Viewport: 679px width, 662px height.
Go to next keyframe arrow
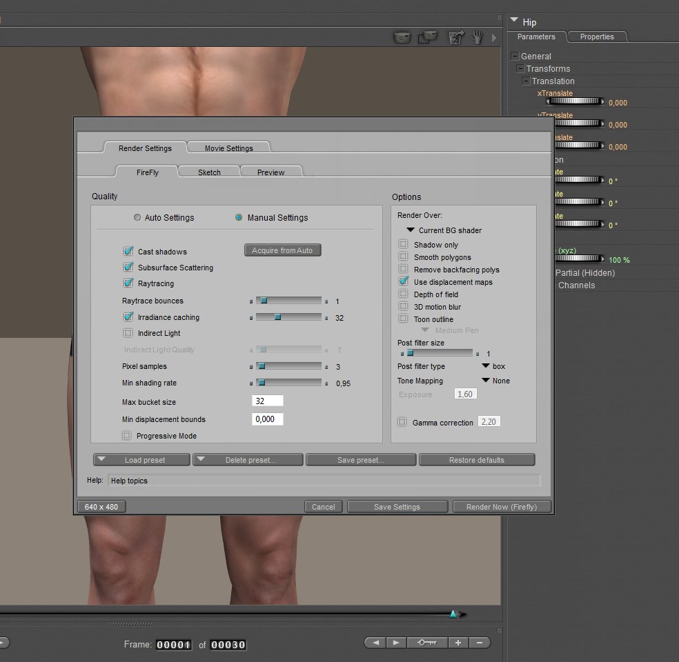396,643
